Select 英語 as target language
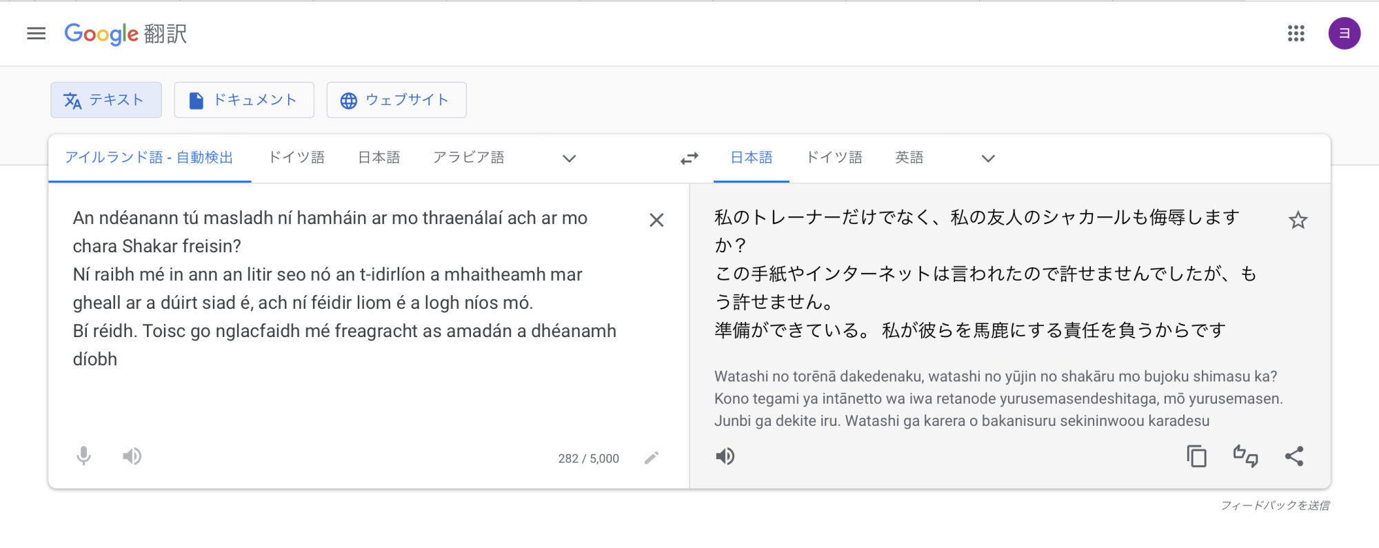The width and height of the screenshot is (1379, 548). [909, 158]
